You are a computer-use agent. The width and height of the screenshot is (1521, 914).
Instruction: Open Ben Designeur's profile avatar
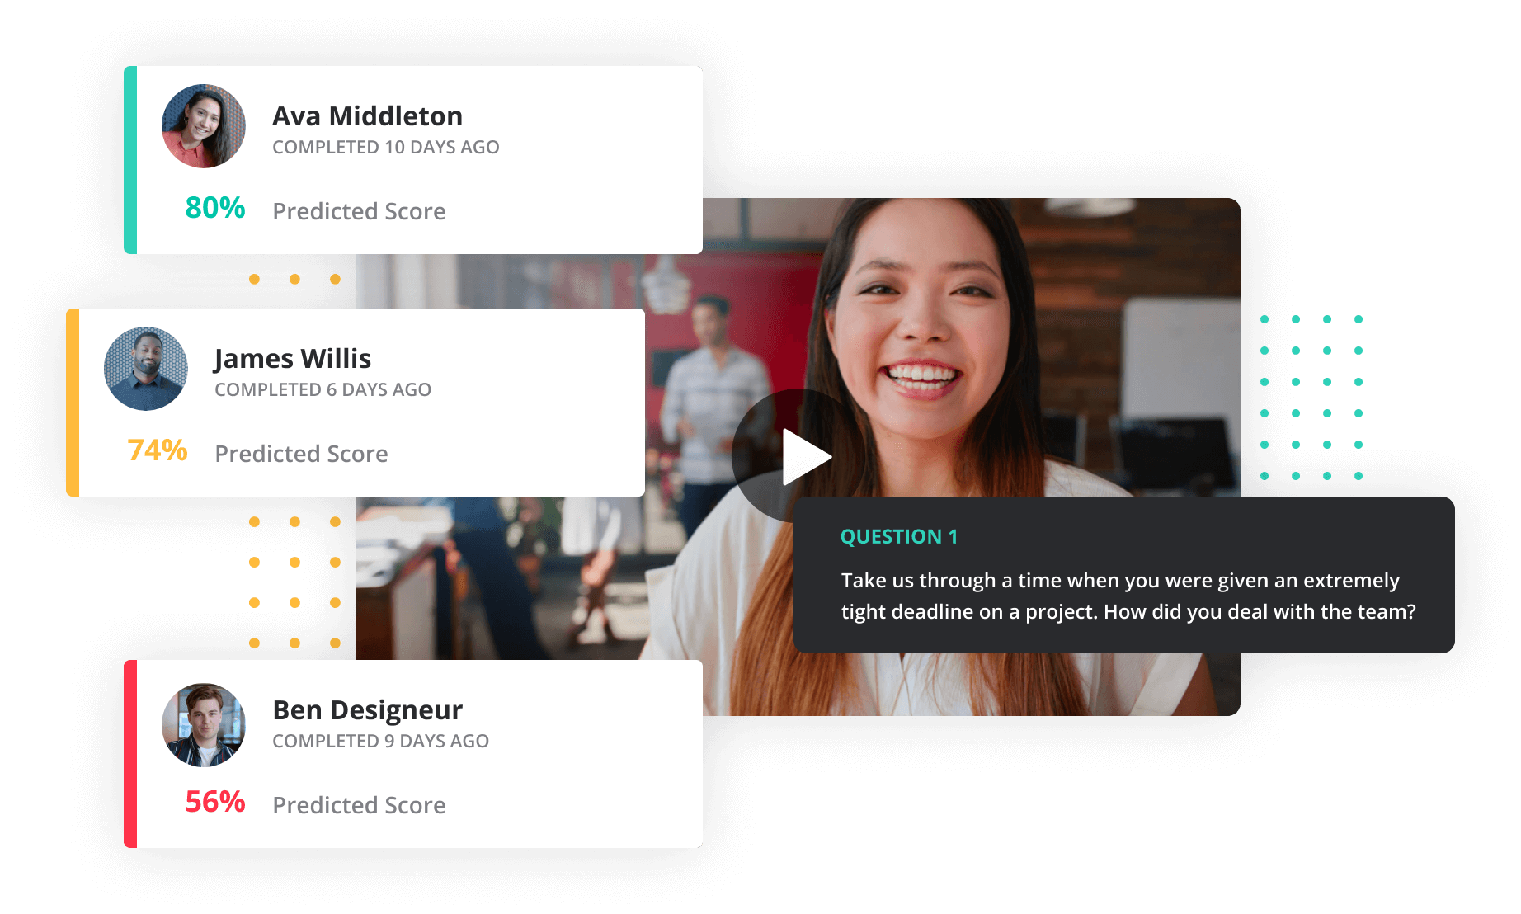[203, 723]
